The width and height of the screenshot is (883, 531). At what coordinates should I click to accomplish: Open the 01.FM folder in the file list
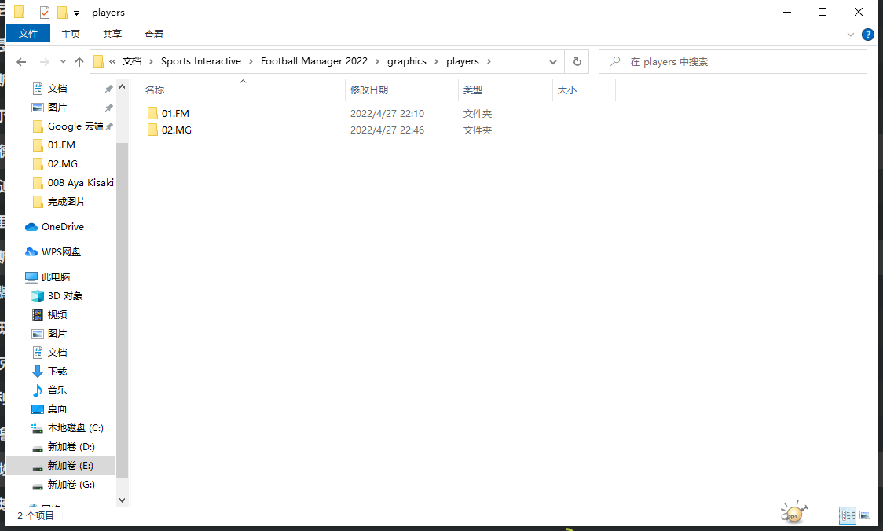[174, 114]
